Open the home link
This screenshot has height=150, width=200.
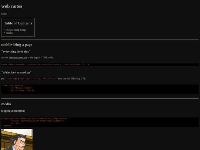pyautogui.click(x=4, y=14)
